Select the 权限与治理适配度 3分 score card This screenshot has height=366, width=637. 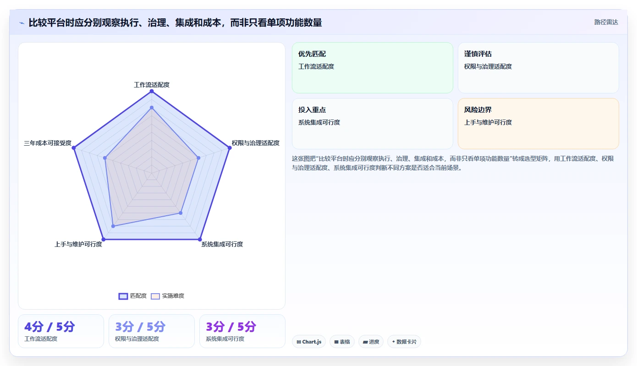click(x=152, y=331)
